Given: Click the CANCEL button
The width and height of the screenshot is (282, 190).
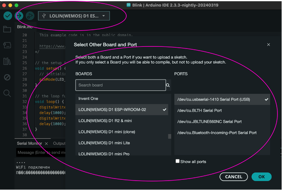Looking at the screenshot, I should click(x=234, y=177).
